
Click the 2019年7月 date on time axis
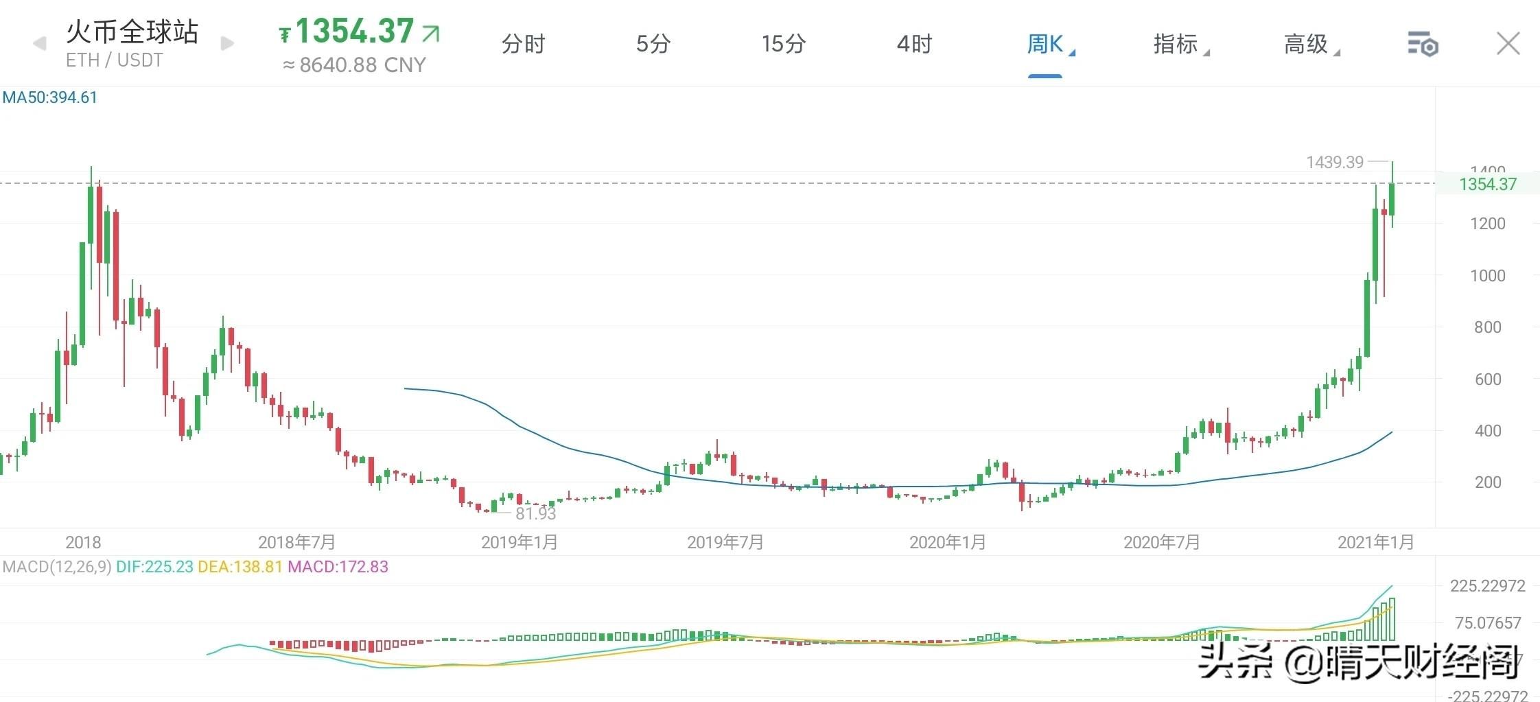[x=725, y=542]
